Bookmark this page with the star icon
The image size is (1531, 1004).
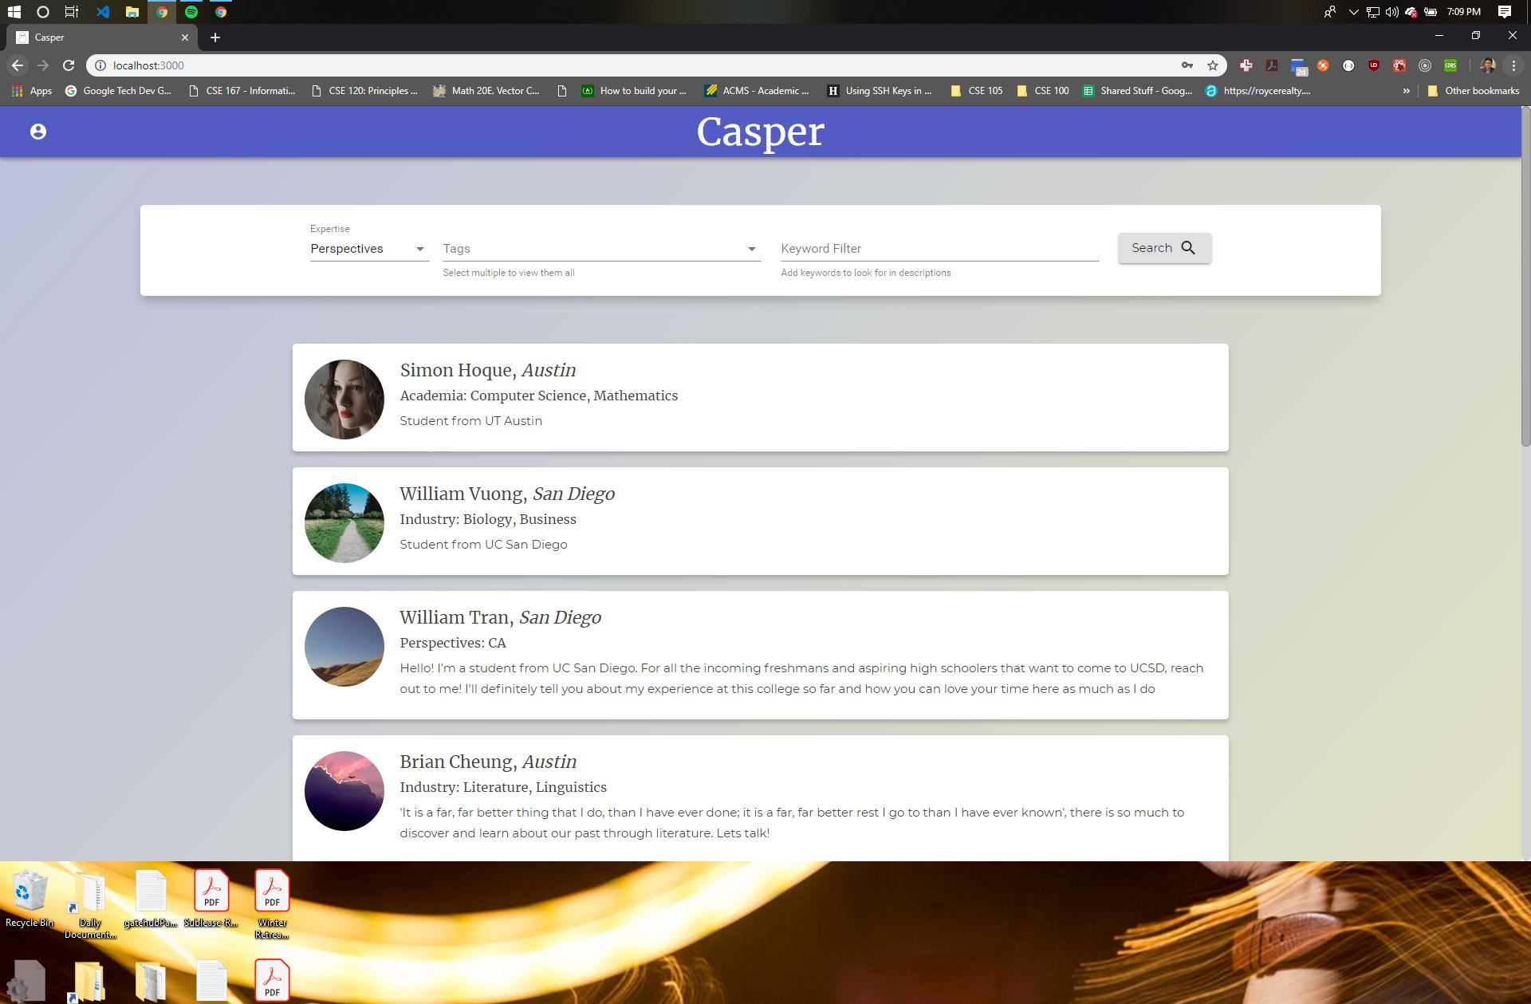tap(1213, 65)
